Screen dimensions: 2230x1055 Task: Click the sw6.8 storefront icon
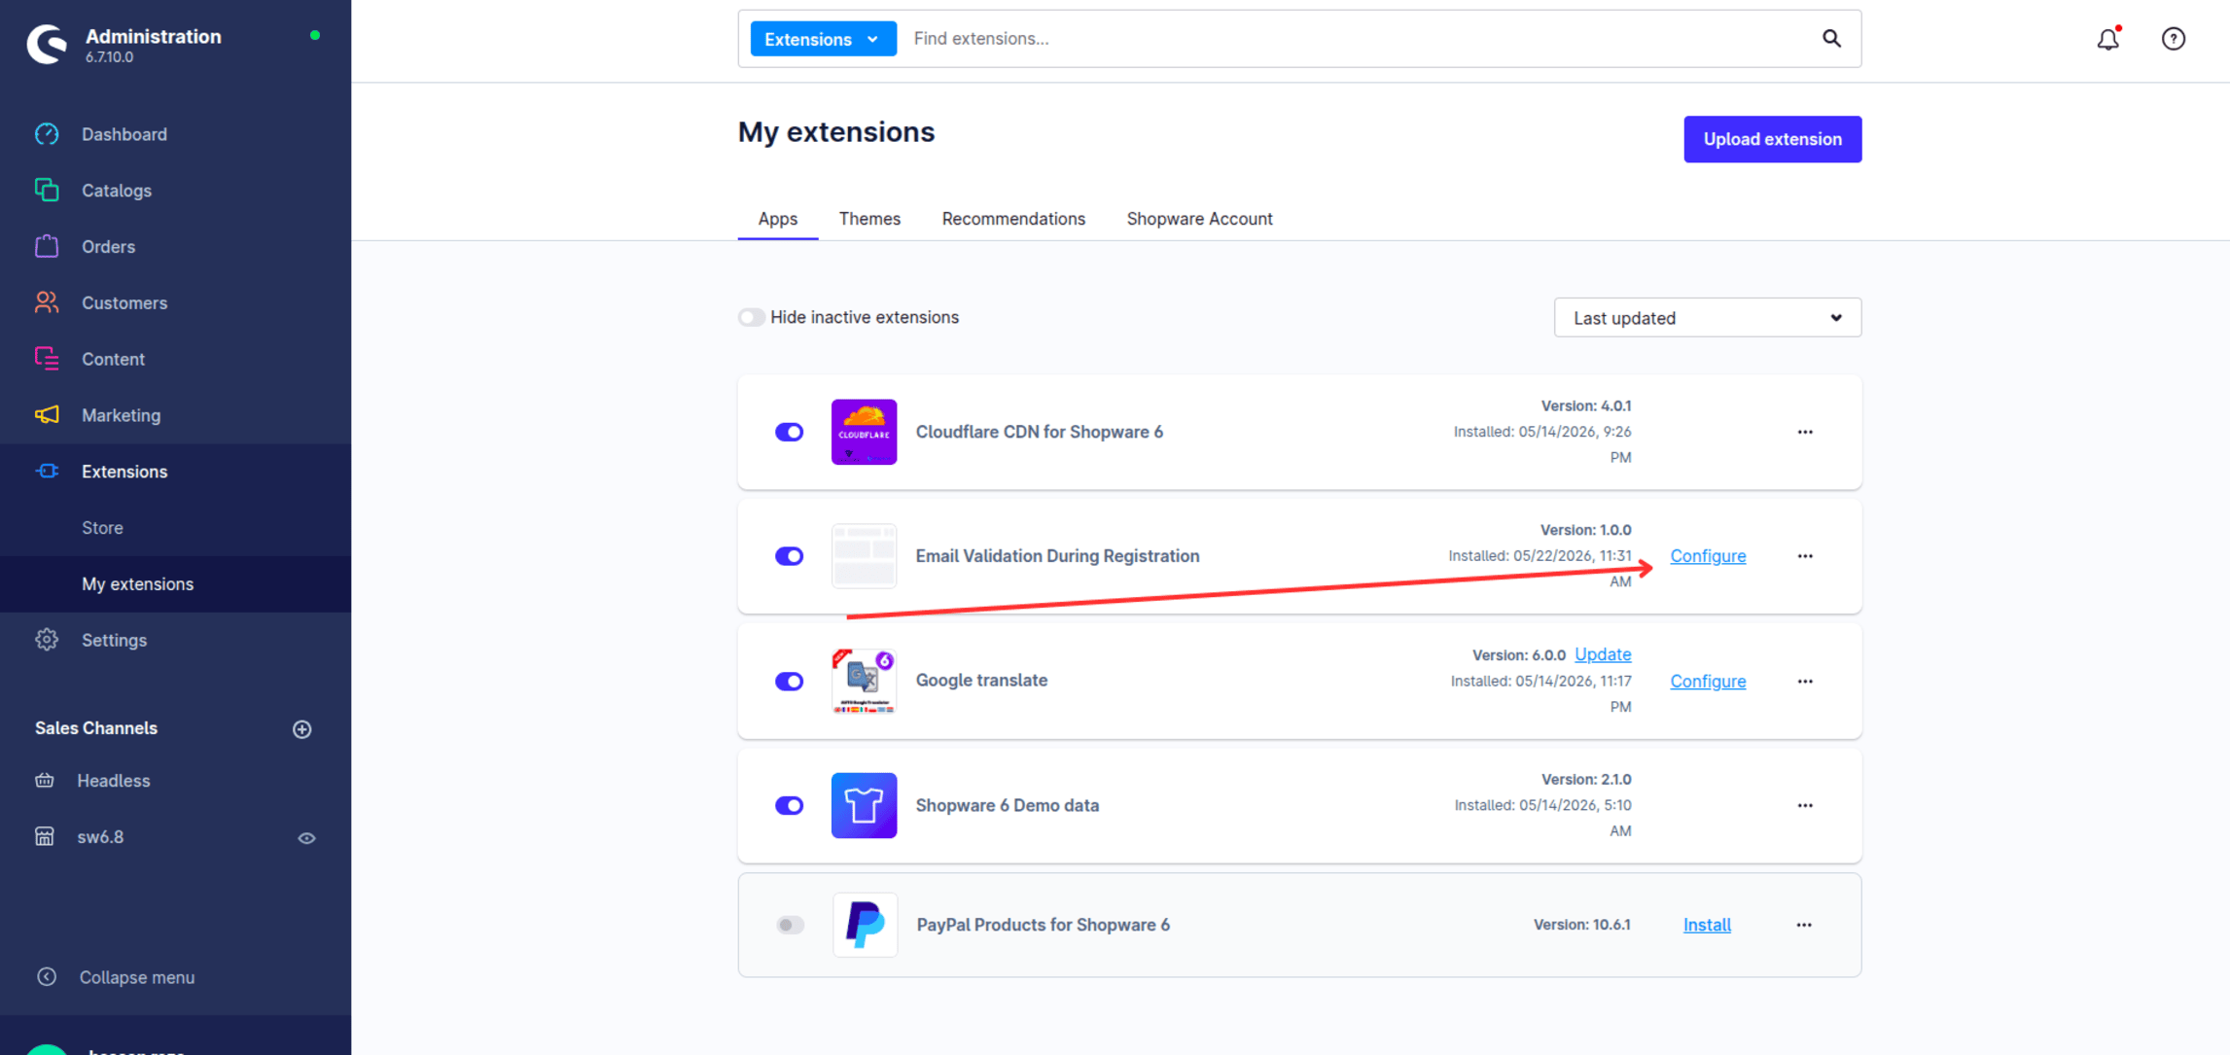[45, 837]
